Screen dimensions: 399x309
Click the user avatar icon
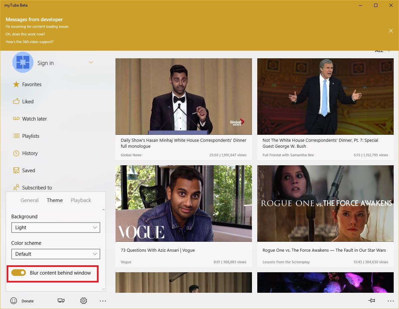tap(23, 62)
